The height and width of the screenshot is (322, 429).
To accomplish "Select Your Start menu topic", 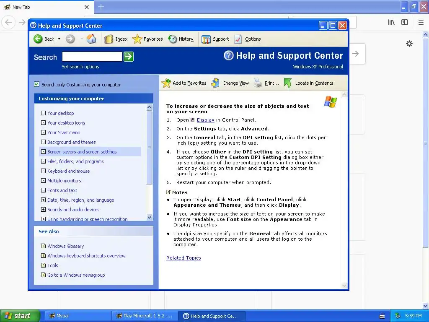I will coord(64,132).
